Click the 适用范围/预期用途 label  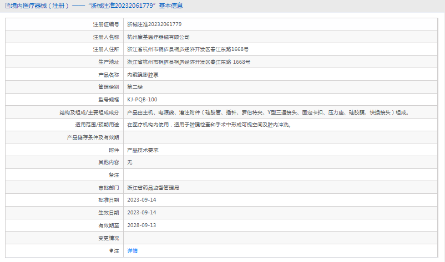click(x=97, y=125)
